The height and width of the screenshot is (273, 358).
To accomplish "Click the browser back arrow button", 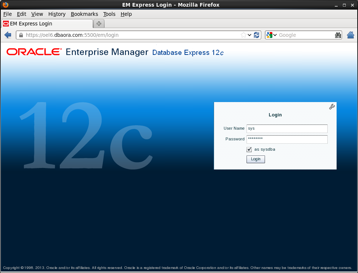I will coord(8,35).
